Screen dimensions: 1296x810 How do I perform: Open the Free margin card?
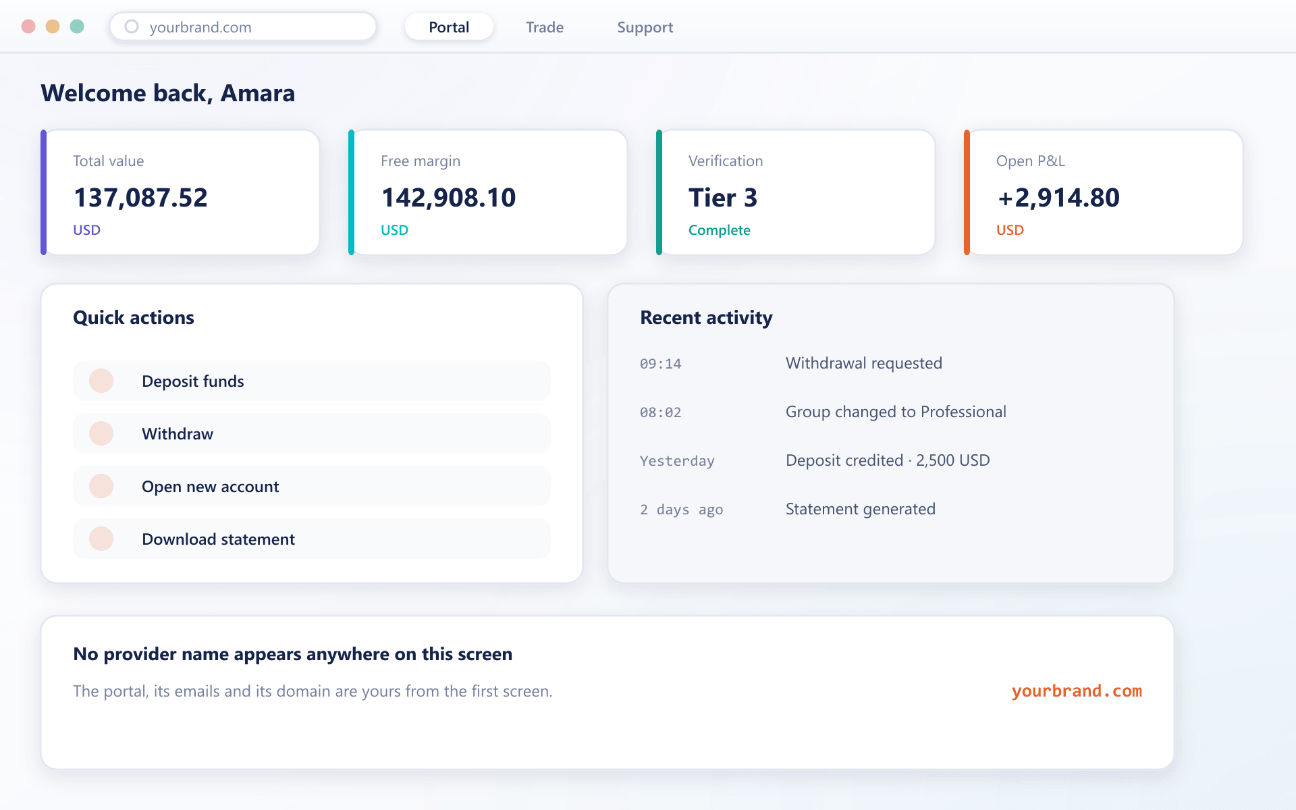tap(488, 192)
